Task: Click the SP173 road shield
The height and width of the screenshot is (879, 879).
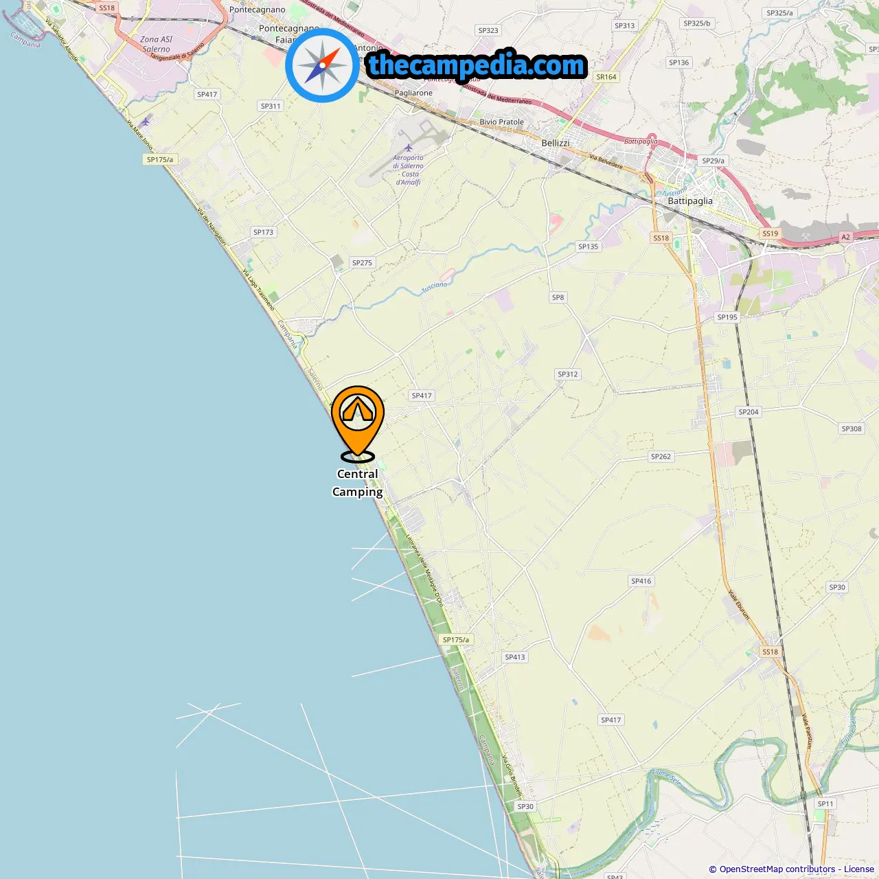Action: coord(263,232)
